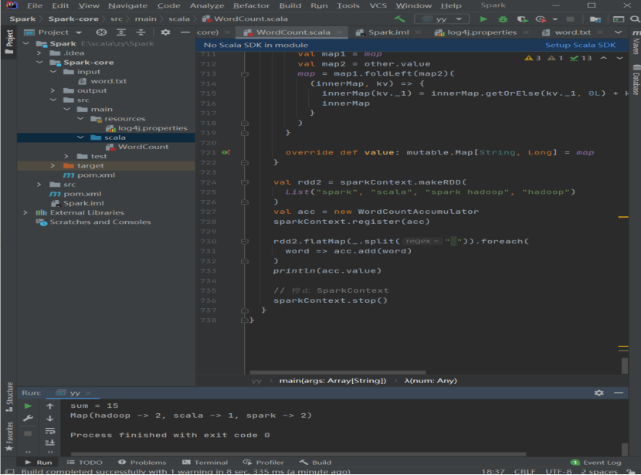Start debugging with the bug icon
This screenshot has width=641, height=475.
click(x=503, y=19)
